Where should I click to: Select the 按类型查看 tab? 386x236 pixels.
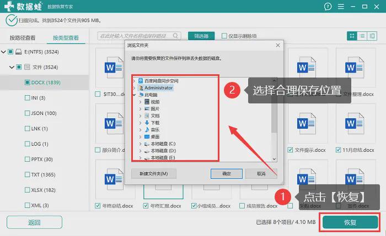click(66, 38)
